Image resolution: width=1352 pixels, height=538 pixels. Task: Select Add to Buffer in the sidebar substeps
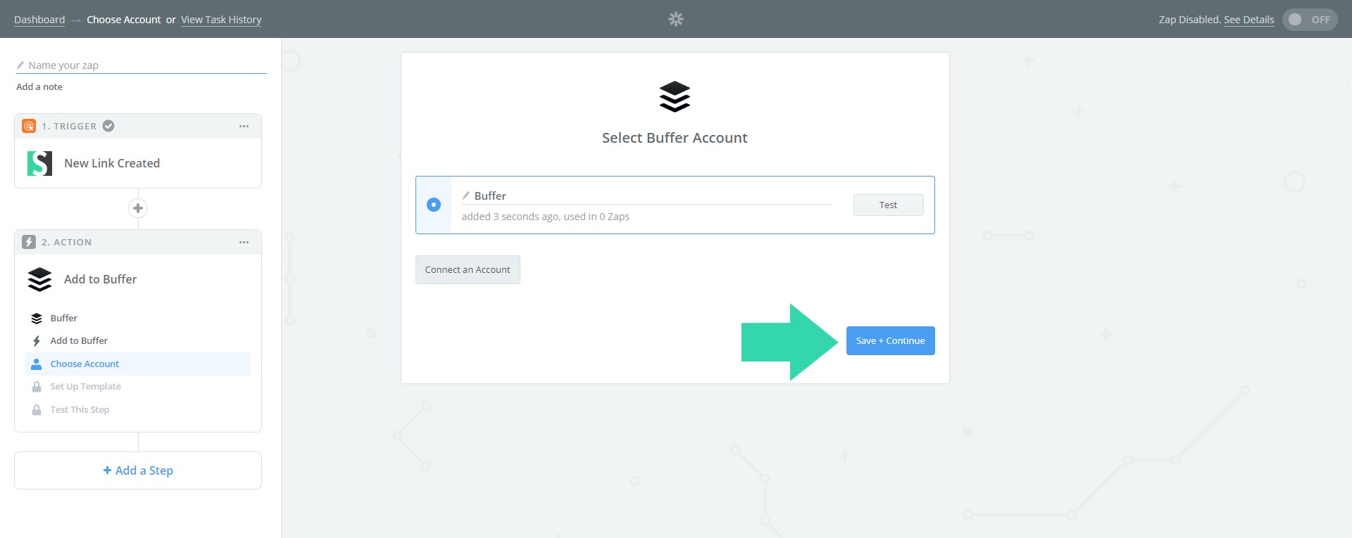click(x=79, y=340)
